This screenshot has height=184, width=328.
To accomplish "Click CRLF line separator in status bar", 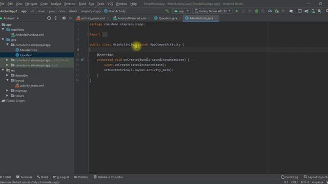I will pyautogui.click(x=295, y=182).
